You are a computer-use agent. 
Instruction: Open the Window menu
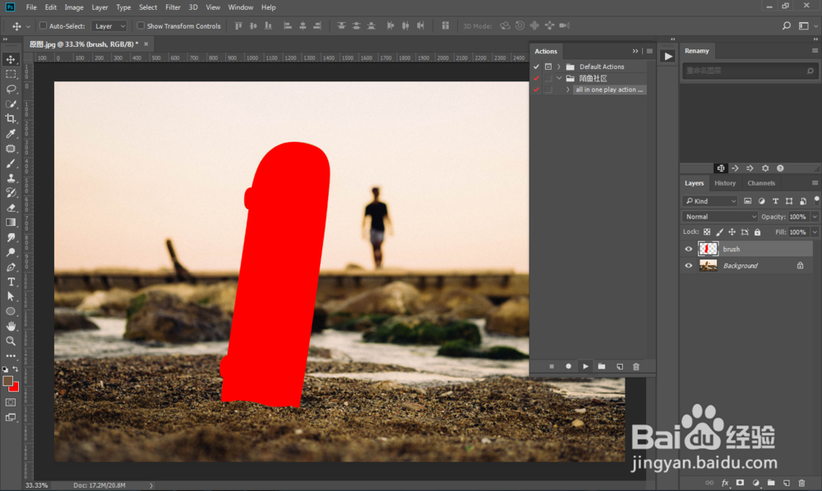[x=241, y=7]
